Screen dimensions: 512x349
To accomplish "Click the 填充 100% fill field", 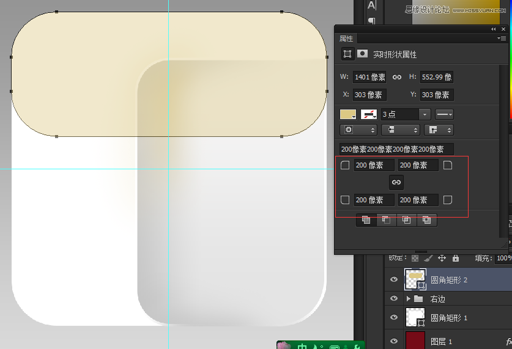I will 503,259.
